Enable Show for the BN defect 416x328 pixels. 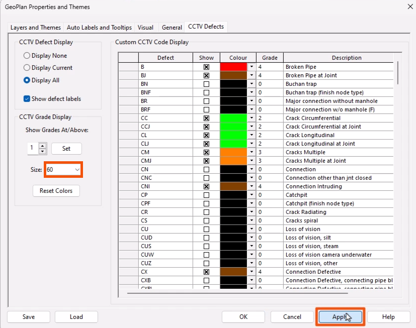coord(206,84)
